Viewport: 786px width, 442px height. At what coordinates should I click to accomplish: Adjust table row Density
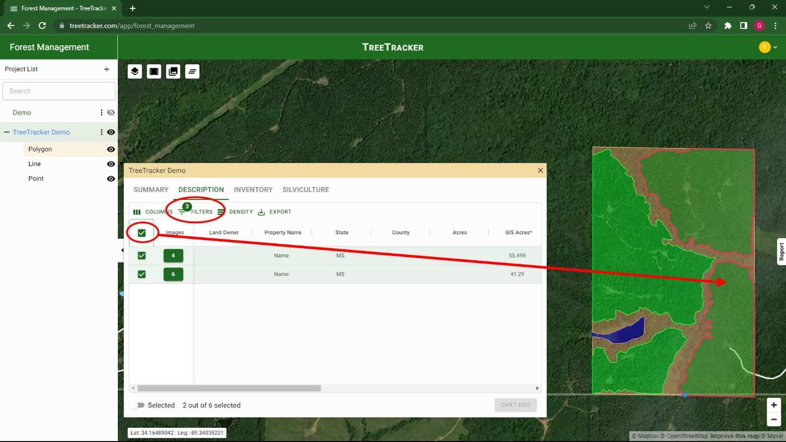point(236,212)
